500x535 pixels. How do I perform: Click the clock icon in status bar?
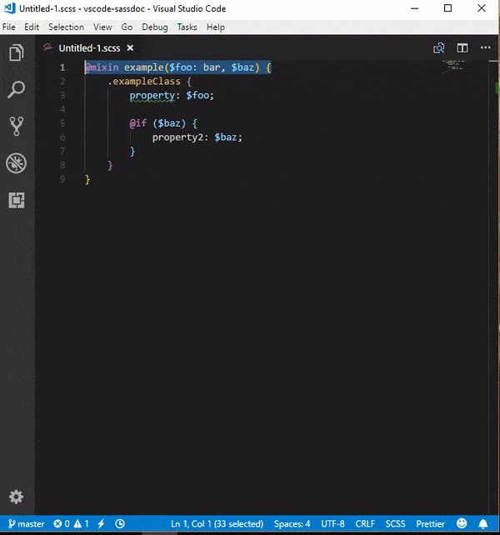[120, 523]
